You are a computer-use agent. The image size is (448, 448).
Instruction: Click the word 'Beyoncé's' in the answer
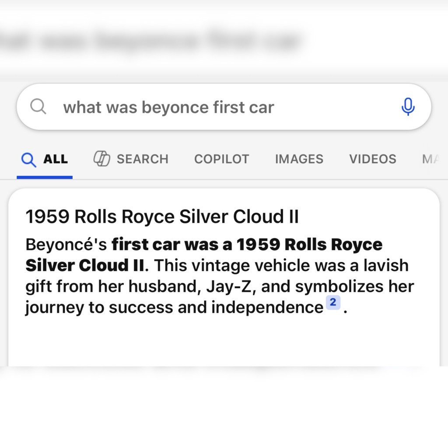coord(66,245)
